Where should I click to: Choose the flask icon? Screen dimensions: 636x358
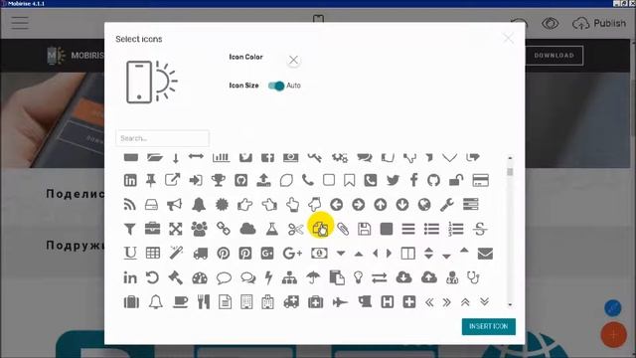pos(271,229)
